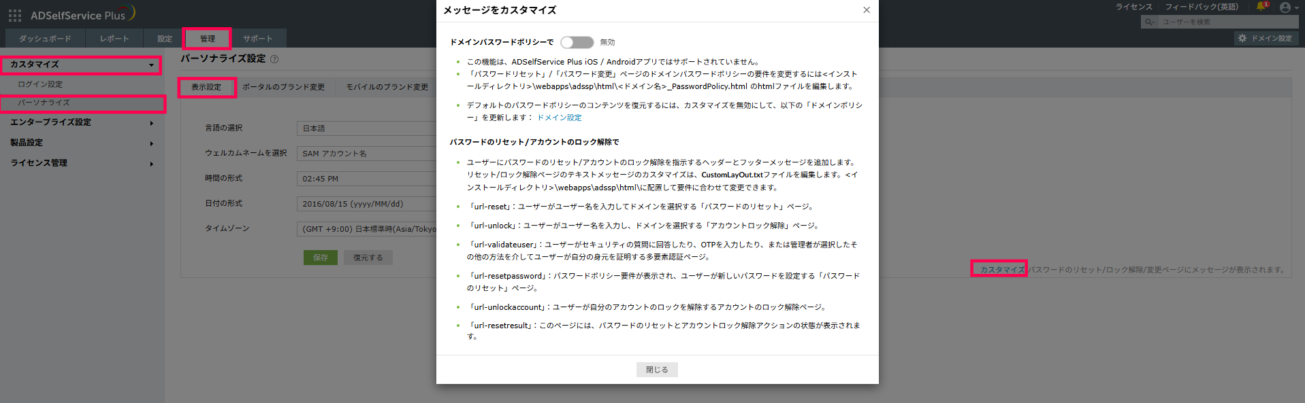1305x403 pixels.
Task: Open ログイン設定 in the sidebar
Action: click(x=40, y=84)
